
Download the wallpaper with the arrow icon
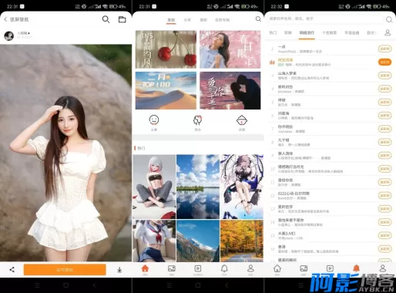(119, 270)
